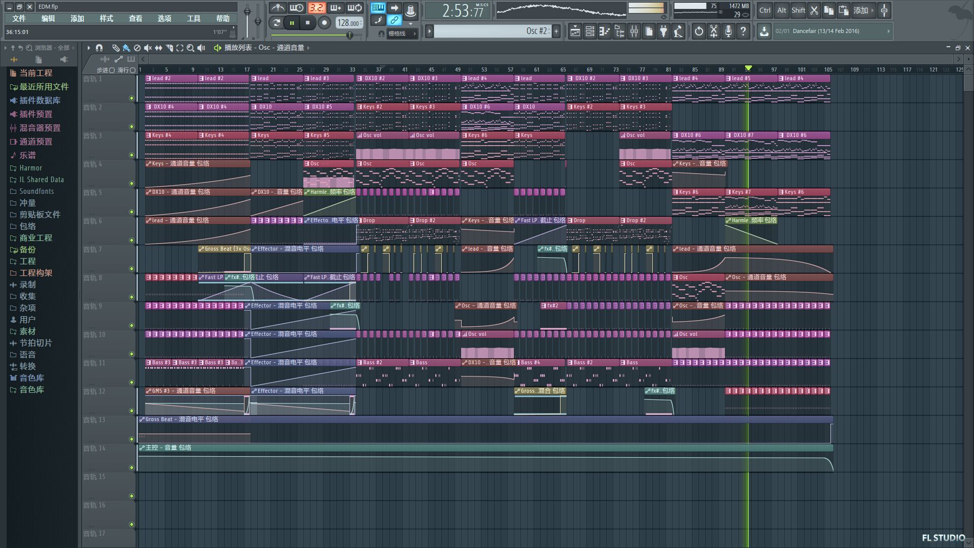Open plugin picker plug icon
974x548 pixels.
(x=664, y=31)
